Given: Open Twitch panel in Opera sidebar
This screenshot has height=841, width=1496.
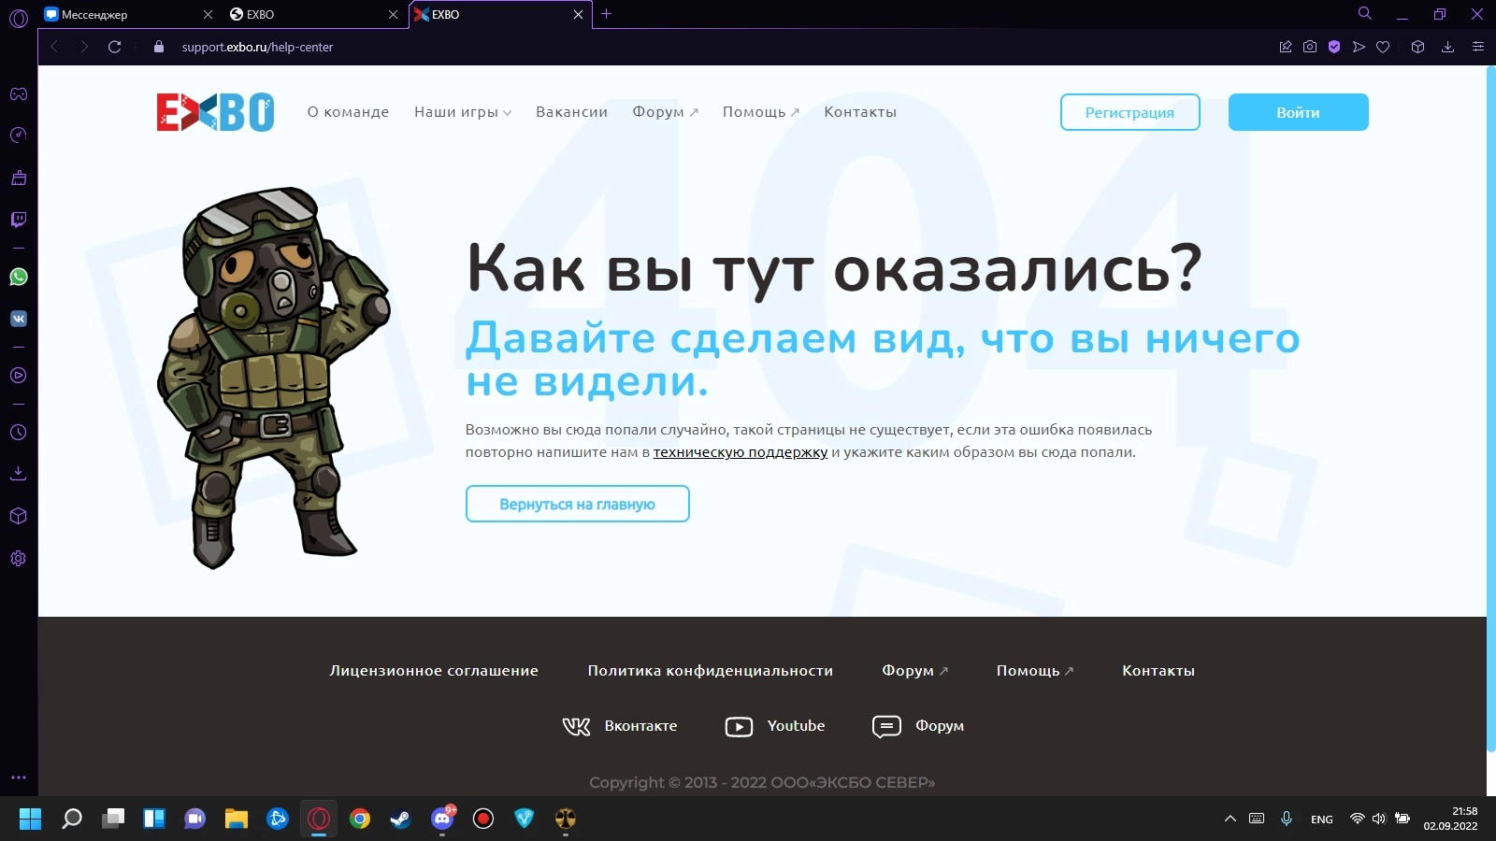Looking at the screenshot, I should (19, 220).
